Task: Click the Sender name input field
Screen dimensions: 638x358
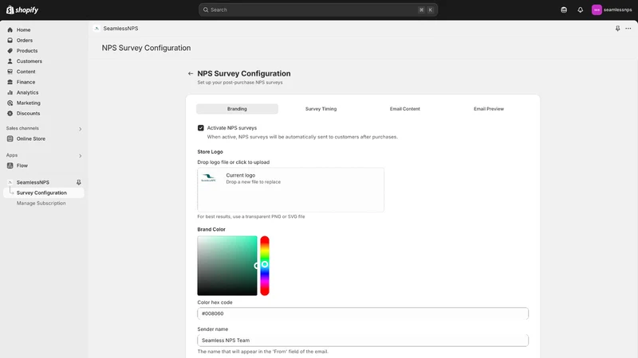Action: [363, 340]
